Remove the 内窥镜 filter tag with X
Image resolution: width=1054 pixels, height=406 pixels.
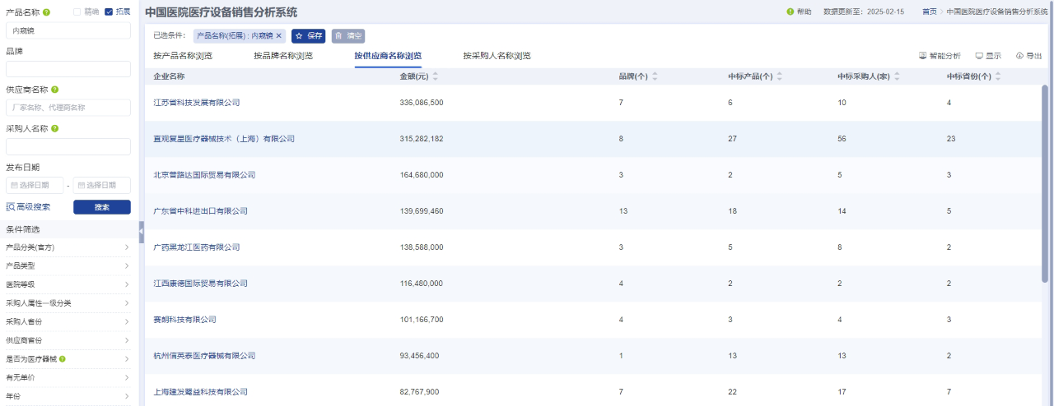pos(279,36)
